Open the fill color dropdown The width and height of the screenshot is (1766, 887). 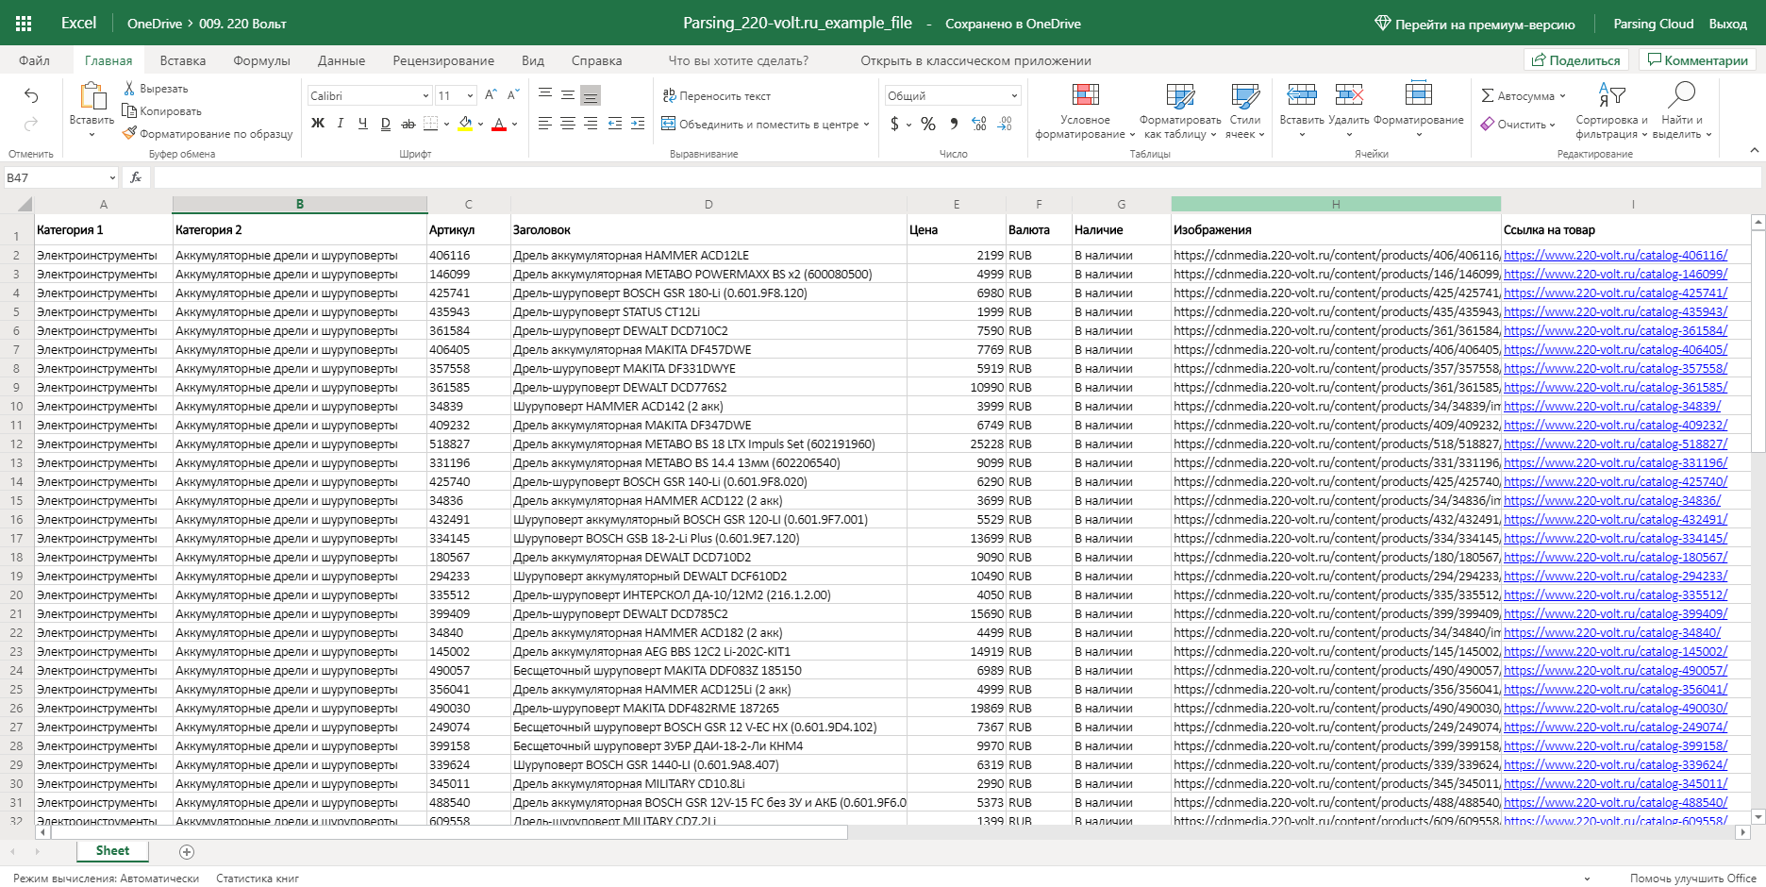[x=481, y=124]
